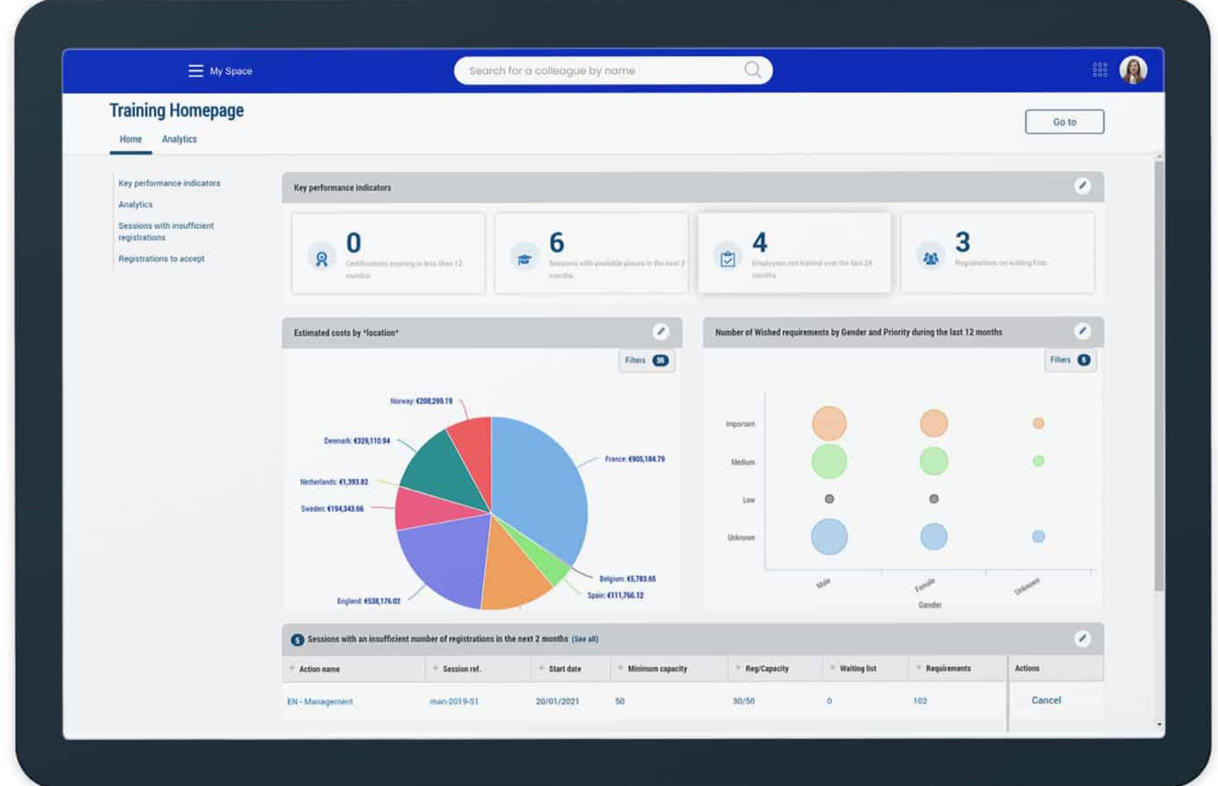
Task: Open the apps grid icon
Action: (x=1099, y=70)
